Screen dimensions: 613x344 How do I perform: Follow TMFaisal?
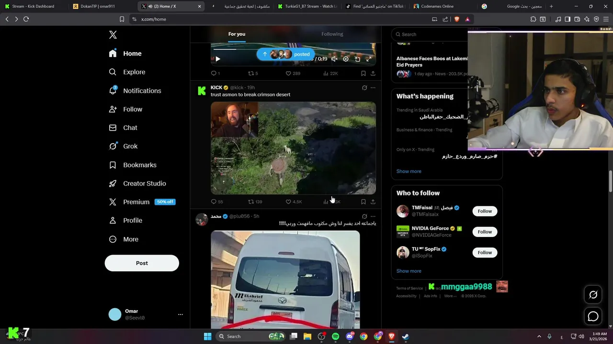click(485, 211)
